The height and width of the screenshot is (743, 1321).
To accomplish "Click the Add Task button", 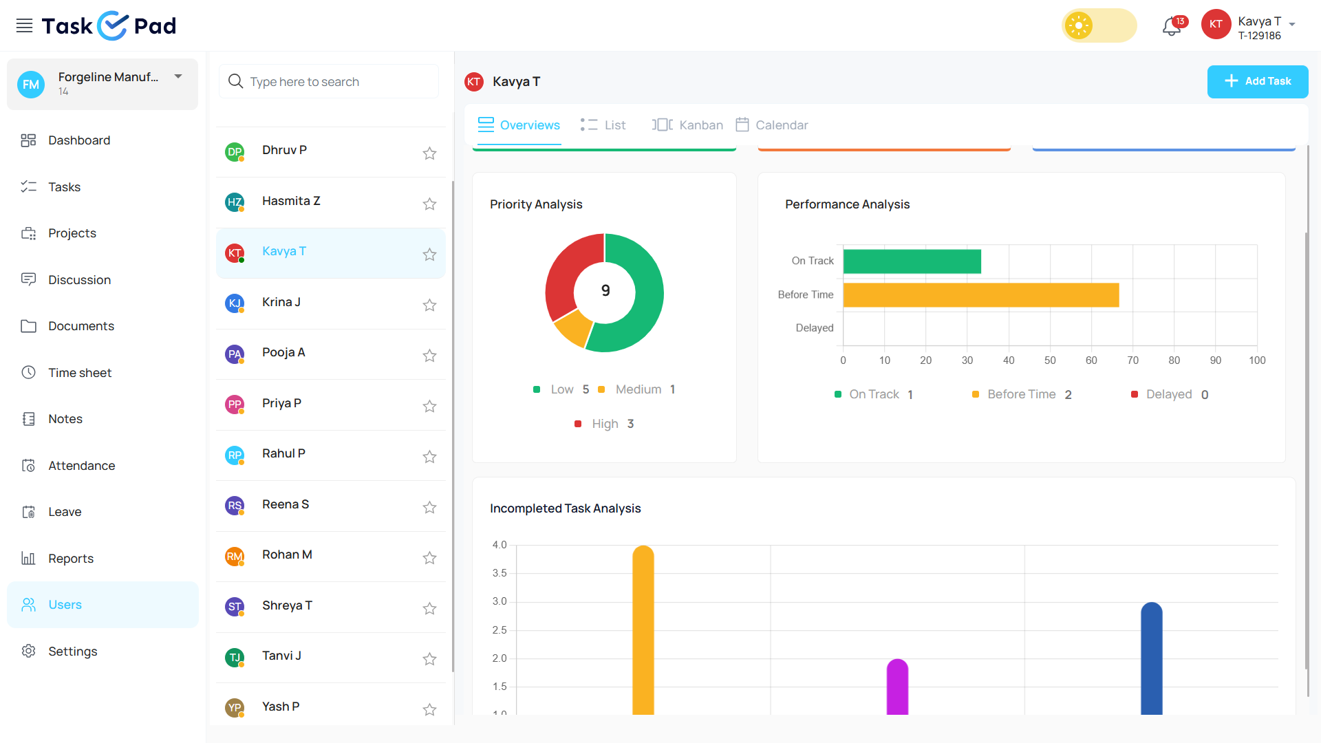I will coord(1257,81).
